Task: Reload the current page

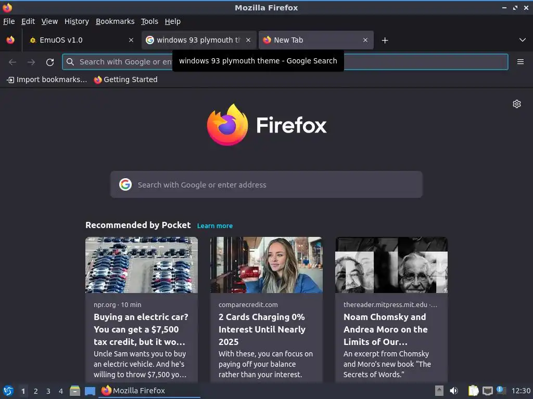Action: (50, 62)
